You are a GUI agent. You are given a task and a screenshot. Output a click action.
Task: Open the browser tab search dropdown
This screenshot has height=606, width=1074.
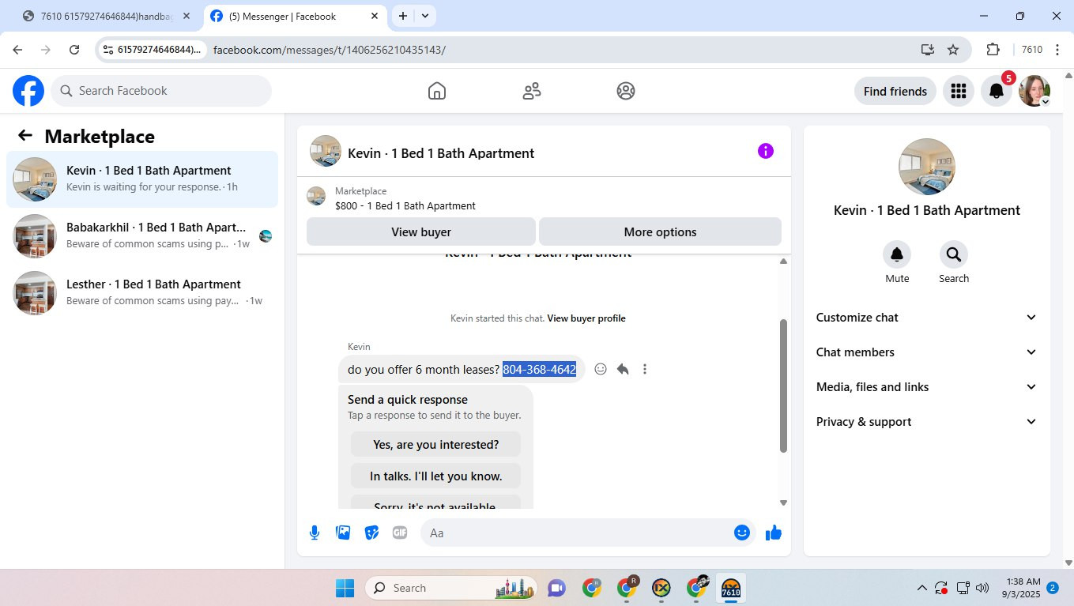425,16
